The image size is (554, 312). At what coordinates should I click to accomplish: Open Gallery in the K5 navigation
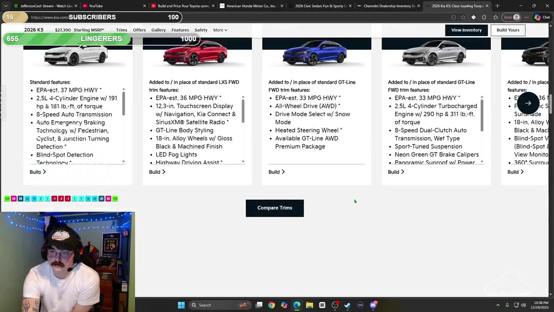coord(158,30)
